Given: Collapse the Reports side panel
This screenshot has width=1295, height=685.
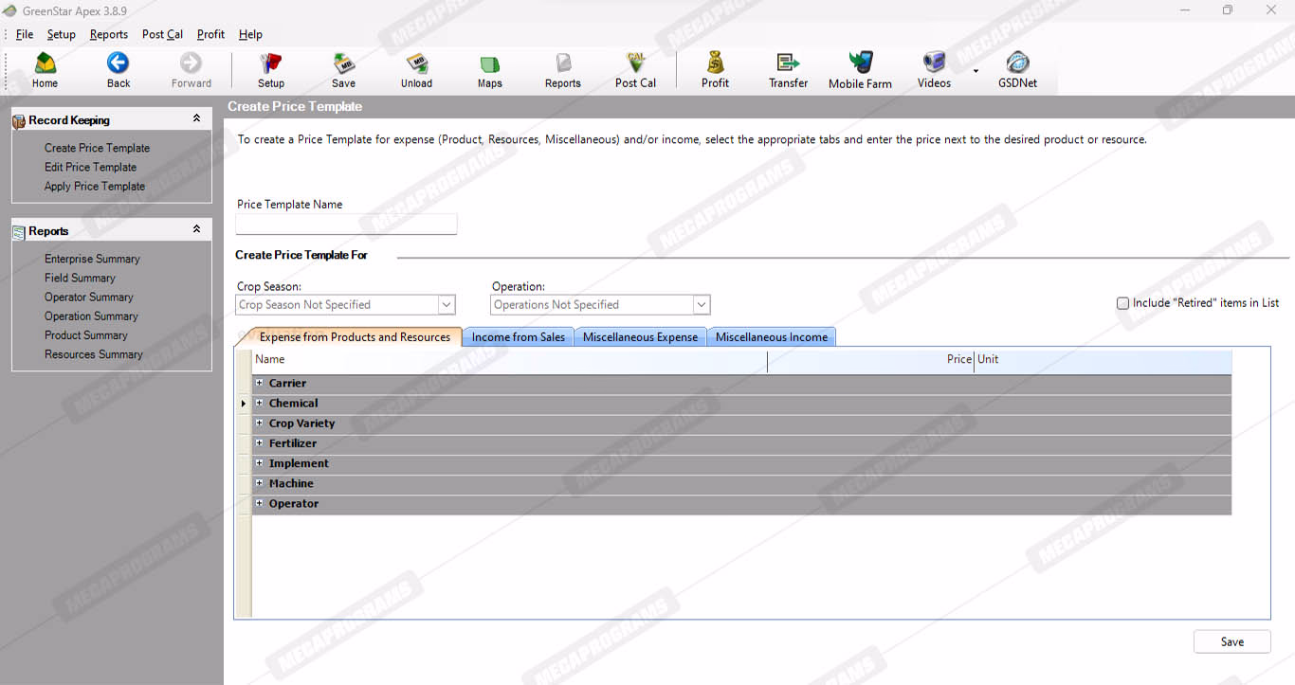Looking at the screenshot, I should pos(196,229).
